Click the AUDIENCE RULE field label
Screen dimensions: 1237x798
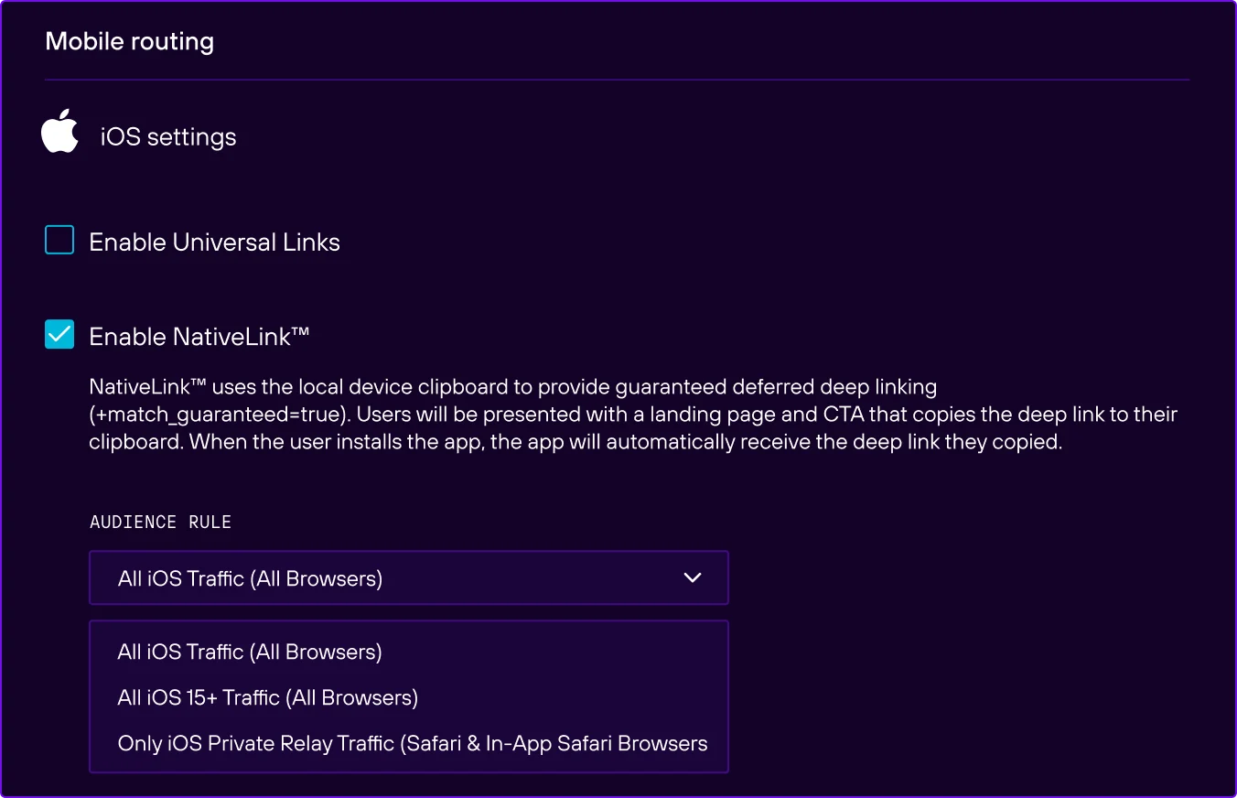click(x=160, y=523)
